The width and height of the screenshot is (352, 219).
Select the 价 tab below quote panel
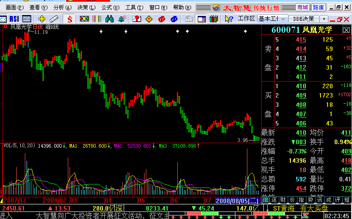[x=293, y=199]
